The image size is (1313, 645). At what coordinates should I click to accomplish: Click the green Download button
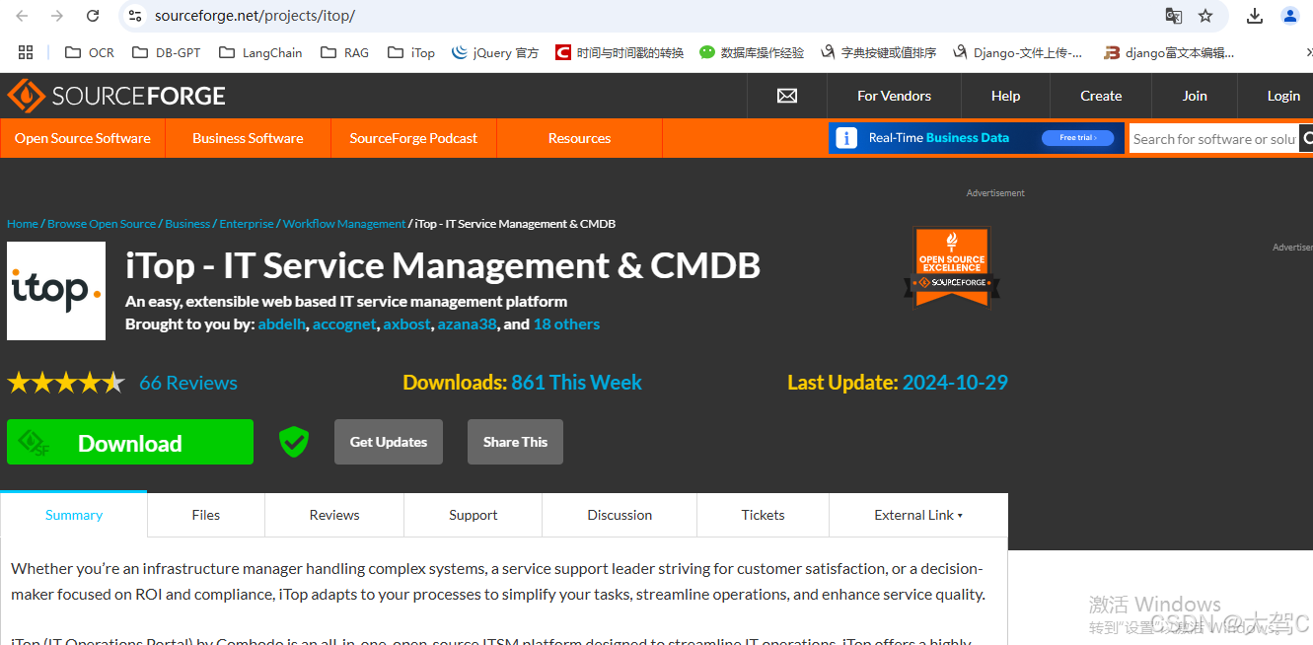pyautogui.click(x=130, y=442)
